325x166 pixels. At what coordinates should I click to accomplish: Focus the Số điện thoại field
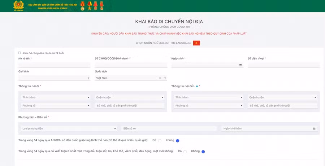[x=284, y=65]
